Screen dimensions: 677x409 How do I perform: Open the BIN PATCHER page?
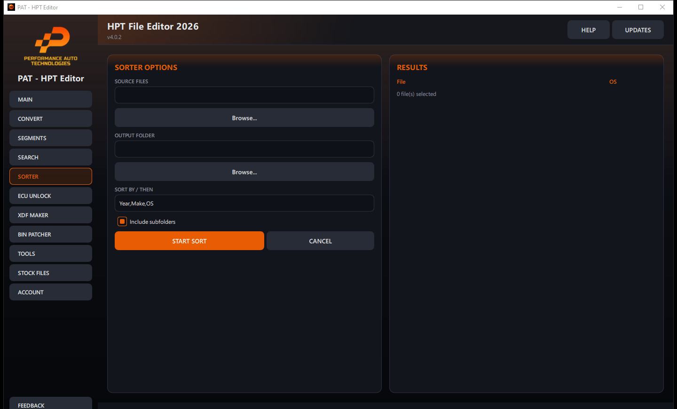point(51,234)
